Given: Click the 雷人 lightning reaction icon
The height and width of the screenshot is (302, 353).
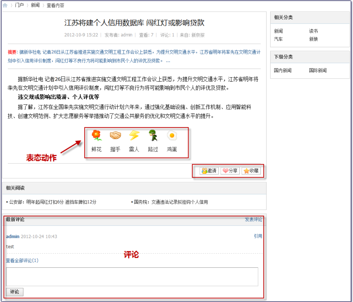Looking at the screenshot, I should (x=134, y=136).
